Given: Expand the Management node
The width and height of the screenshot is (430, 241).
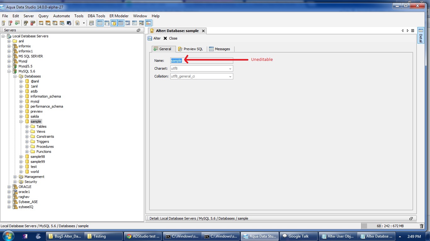Looking at the screenshot, I should [x=15, y=177].
